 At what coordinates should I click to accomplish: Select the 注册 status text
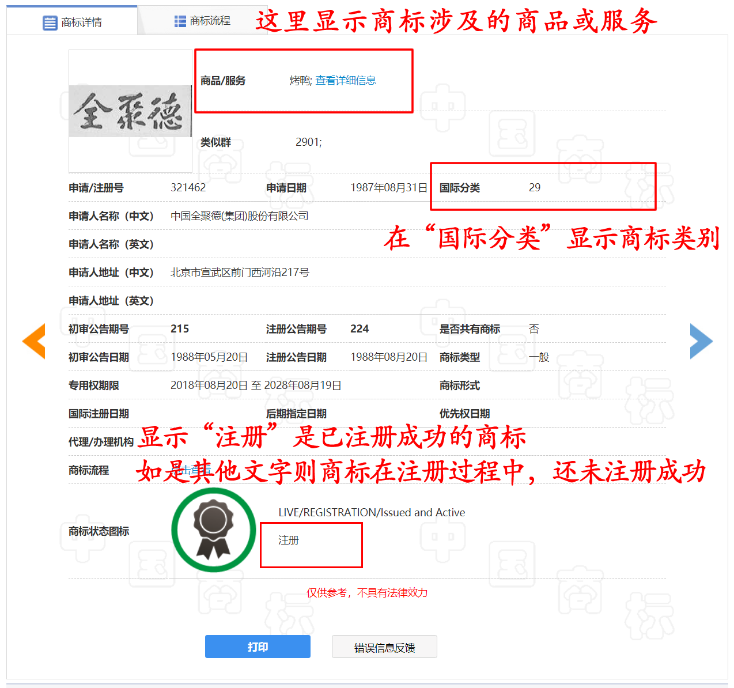289,540
